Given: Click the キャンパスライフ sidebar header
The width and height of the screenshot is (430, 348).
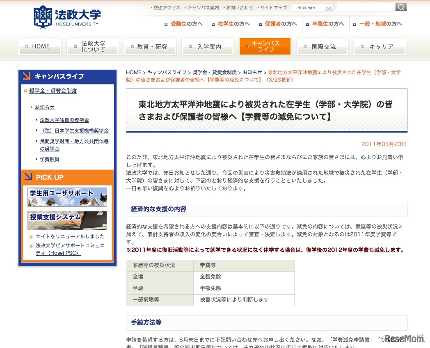Looking at the screenshot, I should pos(67,76).
